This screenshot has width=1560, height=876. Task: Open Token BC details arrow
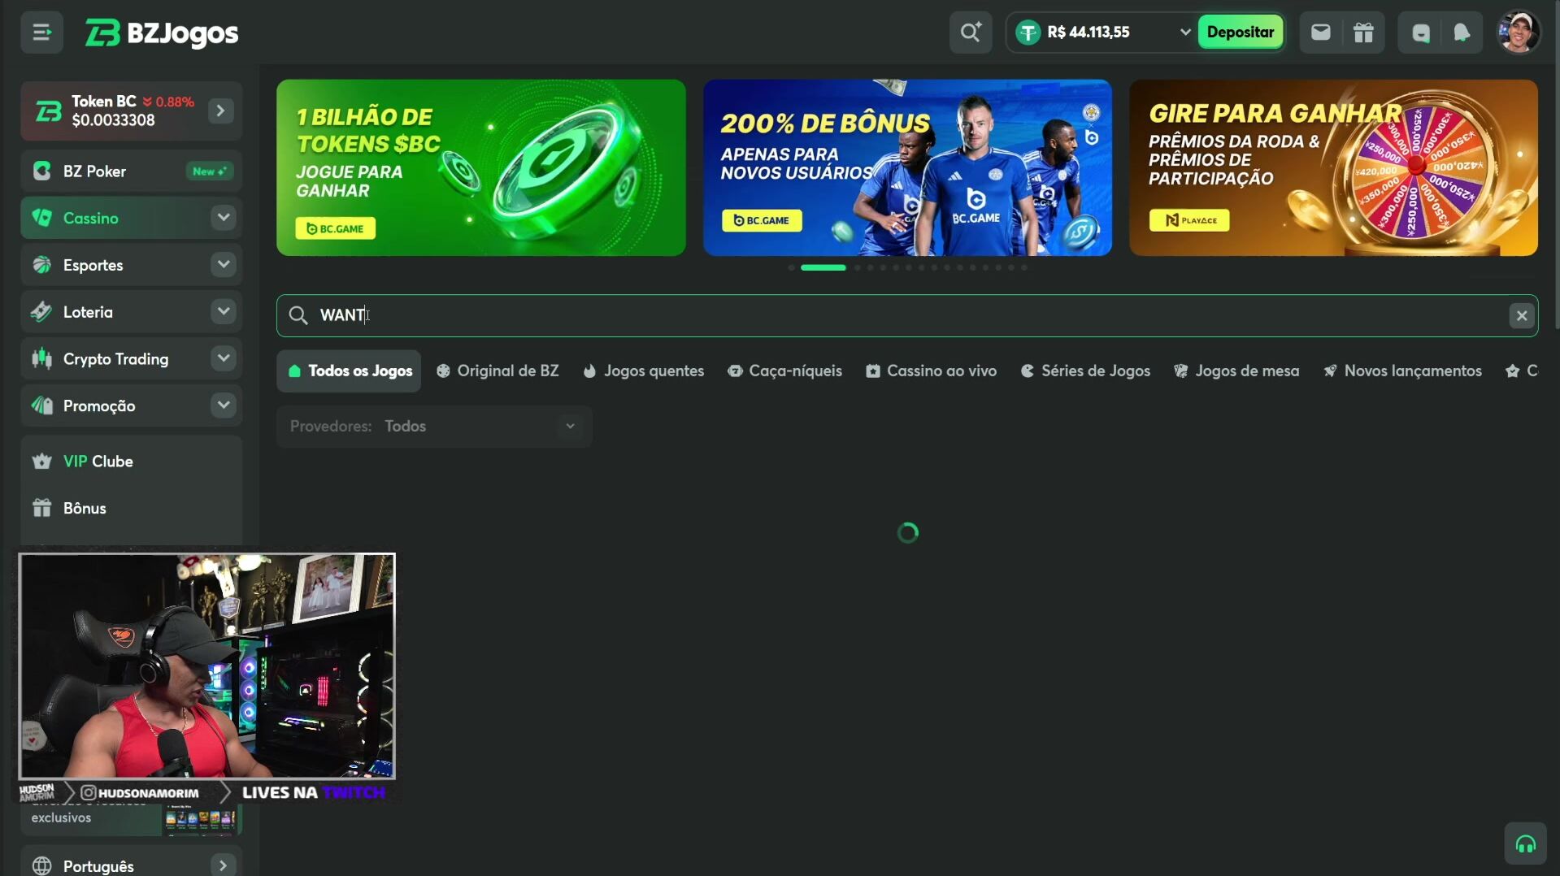pos(220,111)
